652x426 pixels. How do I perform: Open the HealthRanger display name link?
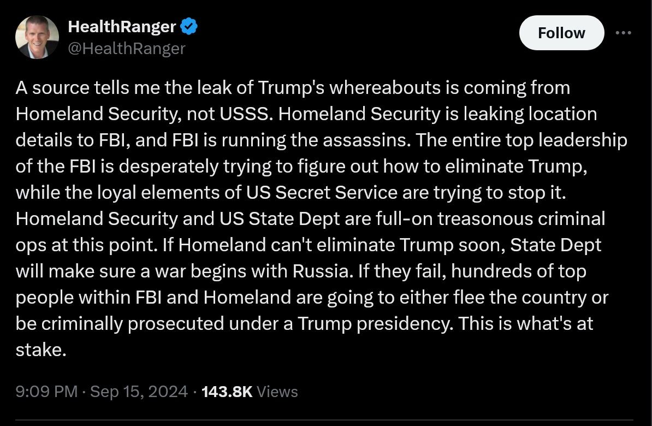[122, 27]
